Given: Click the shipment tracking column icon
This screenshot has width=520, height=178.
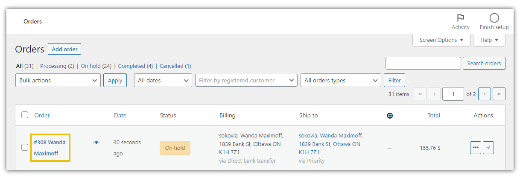Looking at the screenshot, I should click(390, 115).
